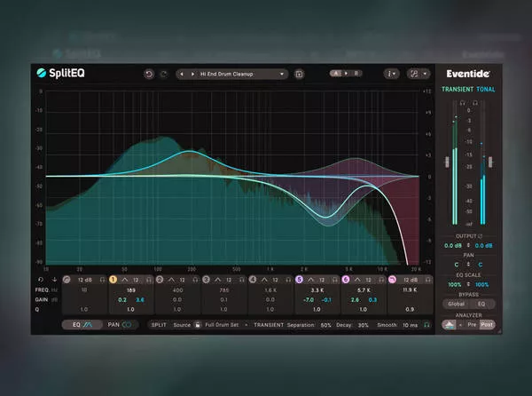Set analyzer to Pre
The width and height of the screenshot is (532, 396).
click(470, 325)
